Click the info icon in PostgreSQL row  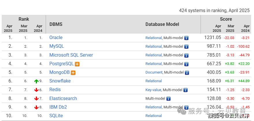point(186,64)
